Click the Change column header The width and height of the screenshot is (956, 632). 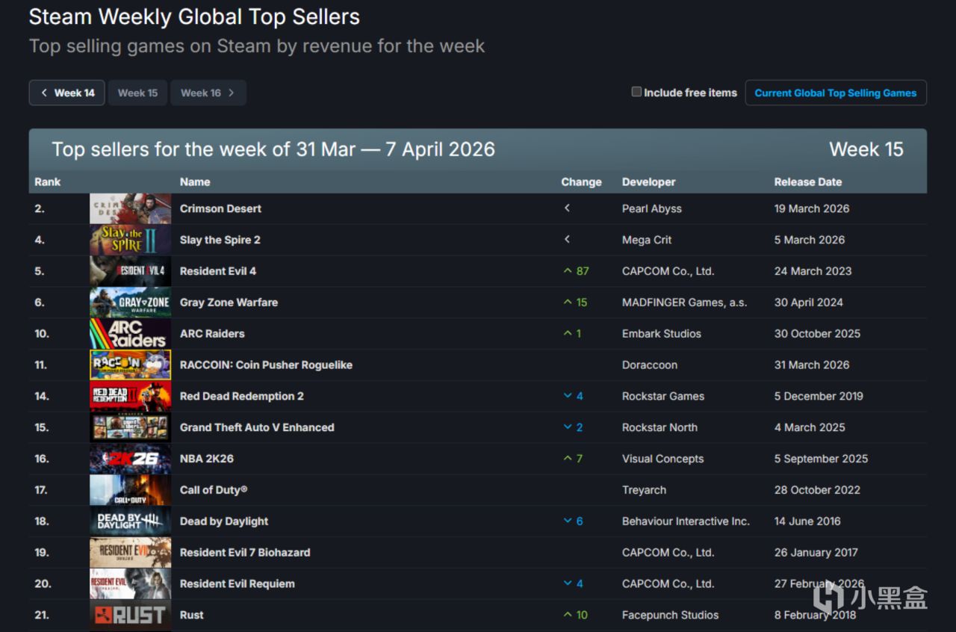(581, 182)
